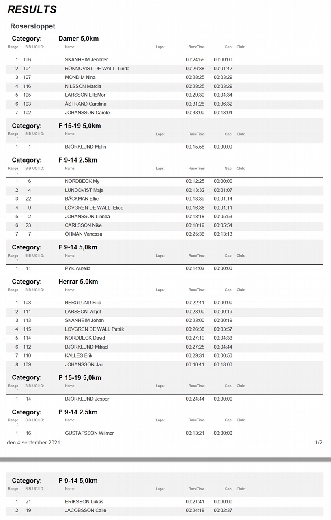
Task: Select the P 9-14 5,0km category header
Action: 78,481
